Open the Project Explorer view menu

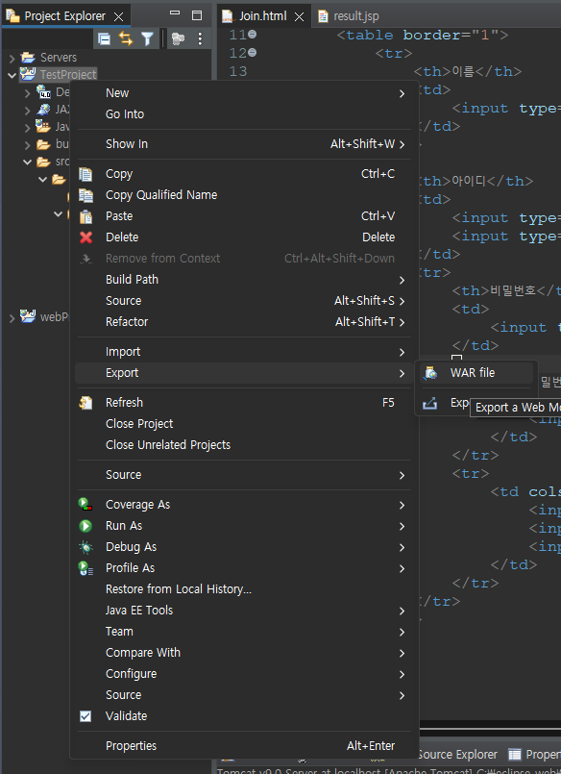pos(199,37)
